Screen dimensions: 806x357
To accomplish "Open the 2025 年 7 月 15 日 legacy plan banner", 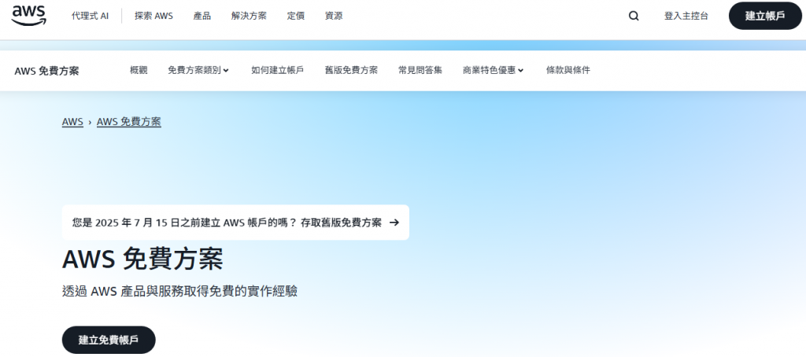I will coord(235,223).
